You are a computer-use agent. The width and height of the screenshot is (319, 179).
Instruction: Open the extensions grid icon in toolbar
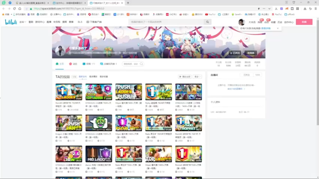[x=297, y=9]
